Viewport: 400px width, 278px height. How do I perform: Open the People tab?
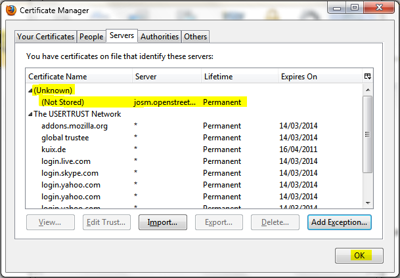point(91,37)
